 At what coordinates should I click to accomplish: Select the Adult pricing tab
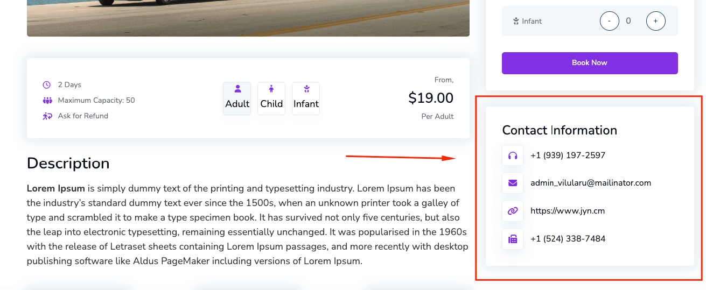tap(237, 98)
